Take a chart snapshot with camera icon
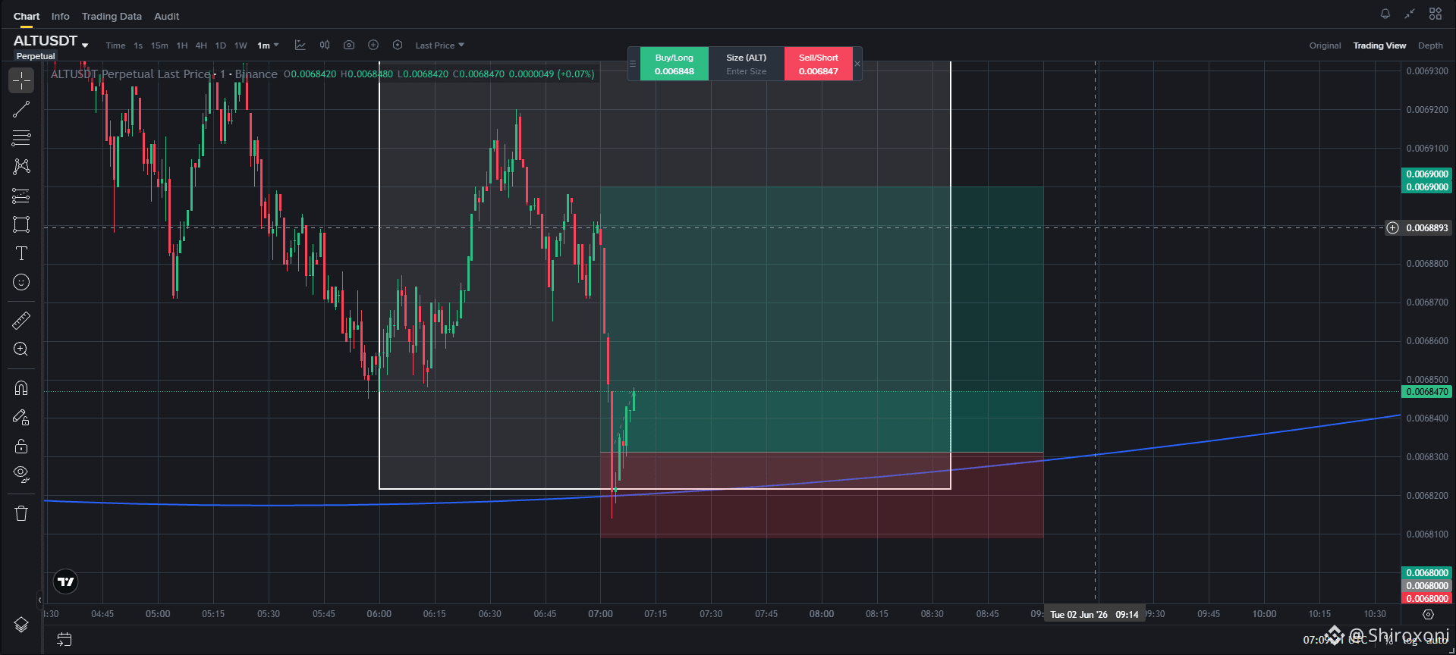This screenshot has height=655, width=1456. tap(349, 45)
